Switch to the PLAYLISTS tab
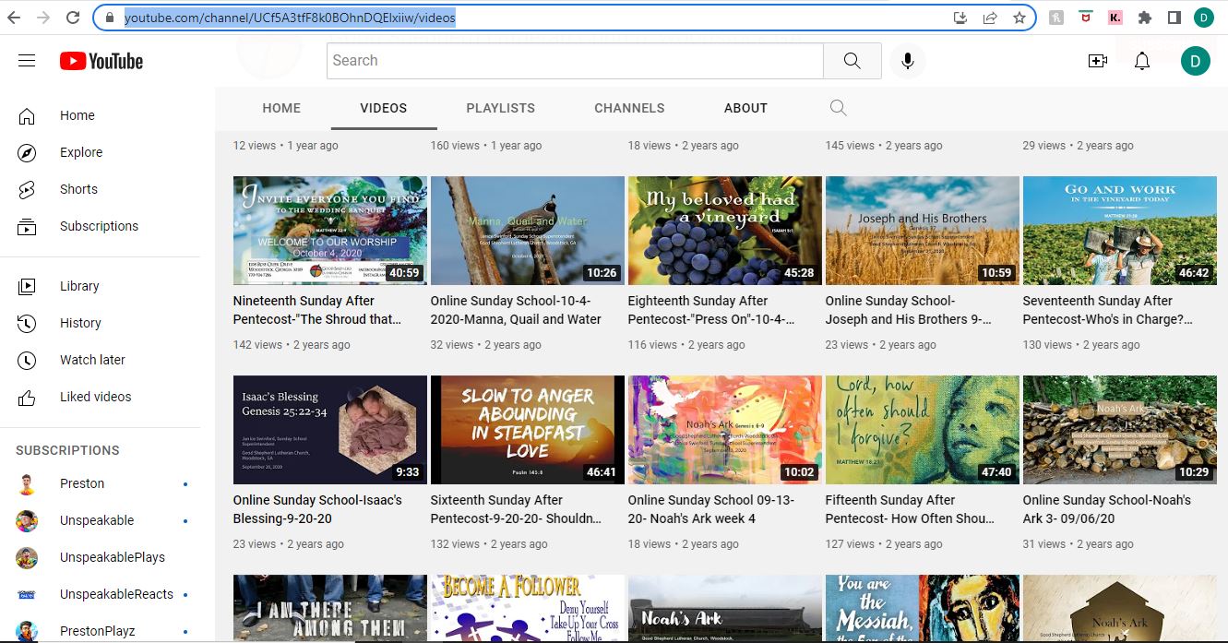 500,108
